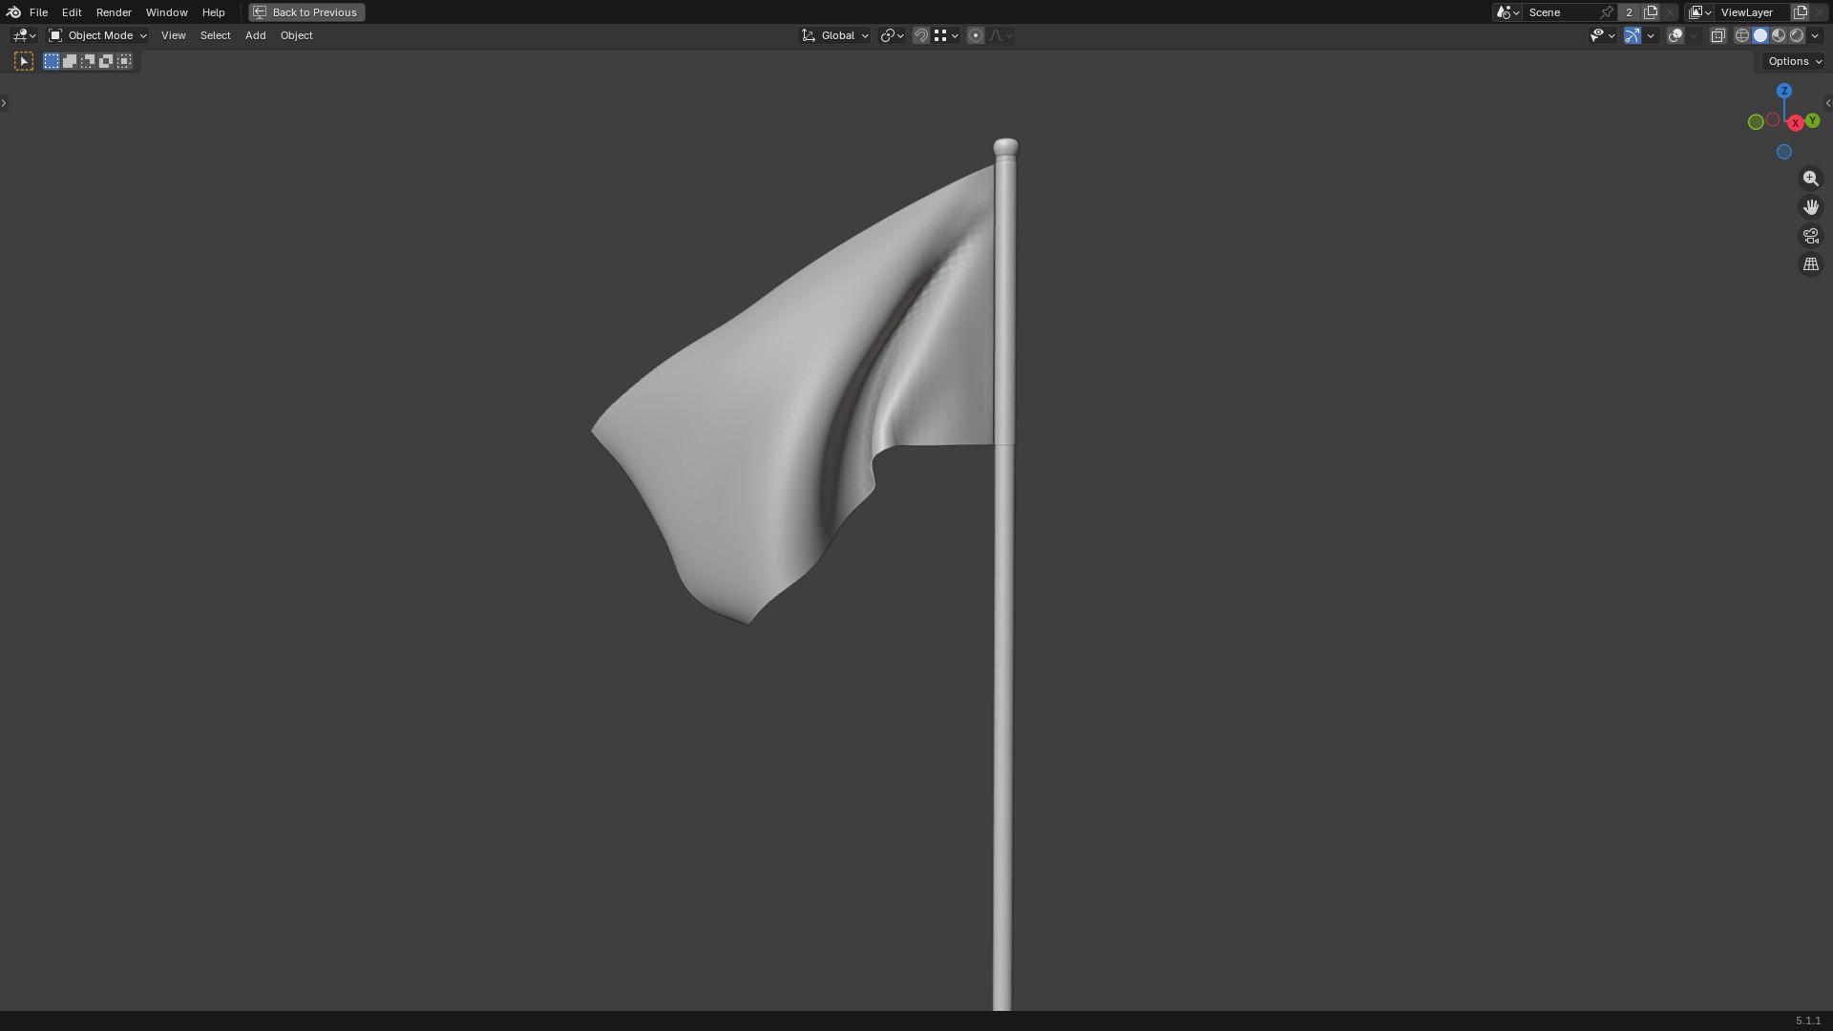The width and height of the screenshot is (1833, 1031).
Task: Choose the intersect selection mode icon
Action: [124, 61]
